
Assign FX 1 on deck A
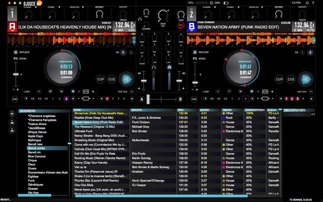point(123,52)
